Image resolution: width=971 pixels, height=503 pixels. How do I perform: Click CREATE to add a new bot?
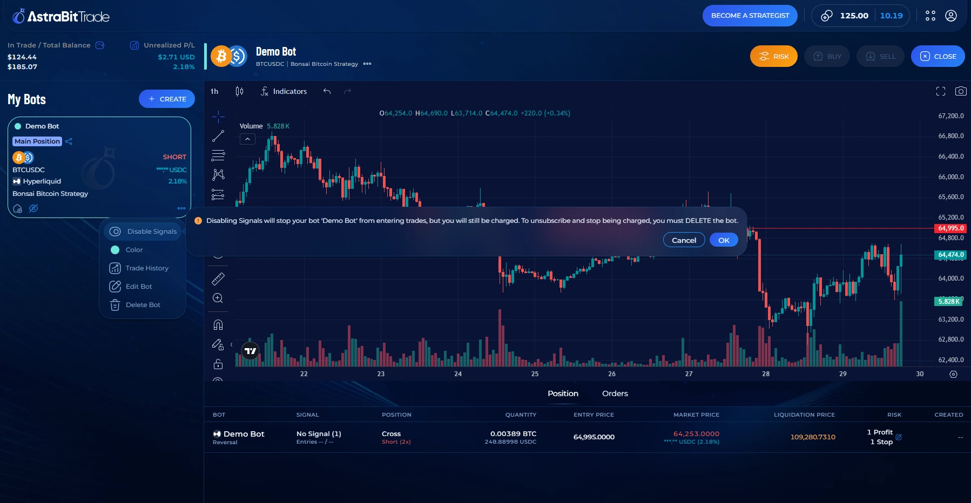pos(167,99)
